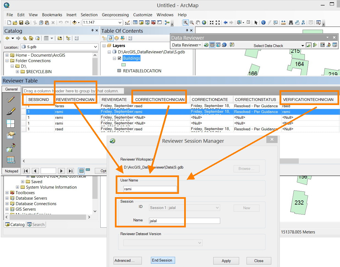The height and width of the screenshot is (267, 340).
Task: Open the Catalog Location S.gdb dropdown
Action: (95, 47)
